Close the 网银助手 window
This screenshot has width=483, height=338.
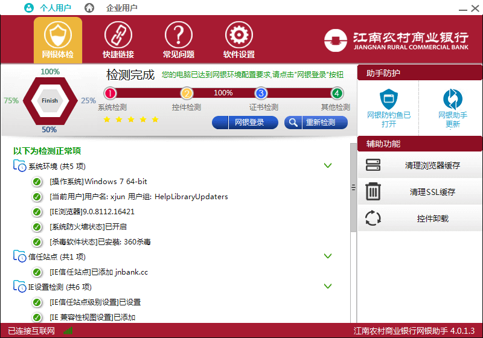click(x=475, y=8)
